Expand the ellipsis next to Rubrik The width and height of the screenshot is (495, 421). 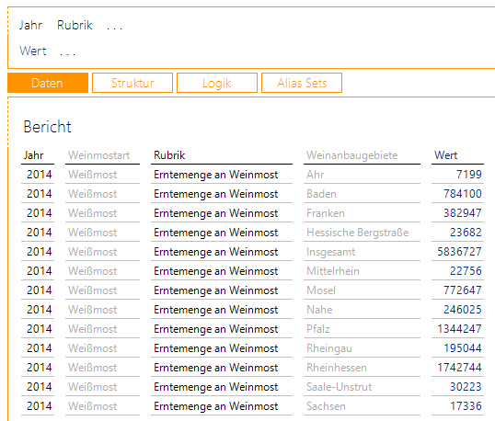[114, 28]
